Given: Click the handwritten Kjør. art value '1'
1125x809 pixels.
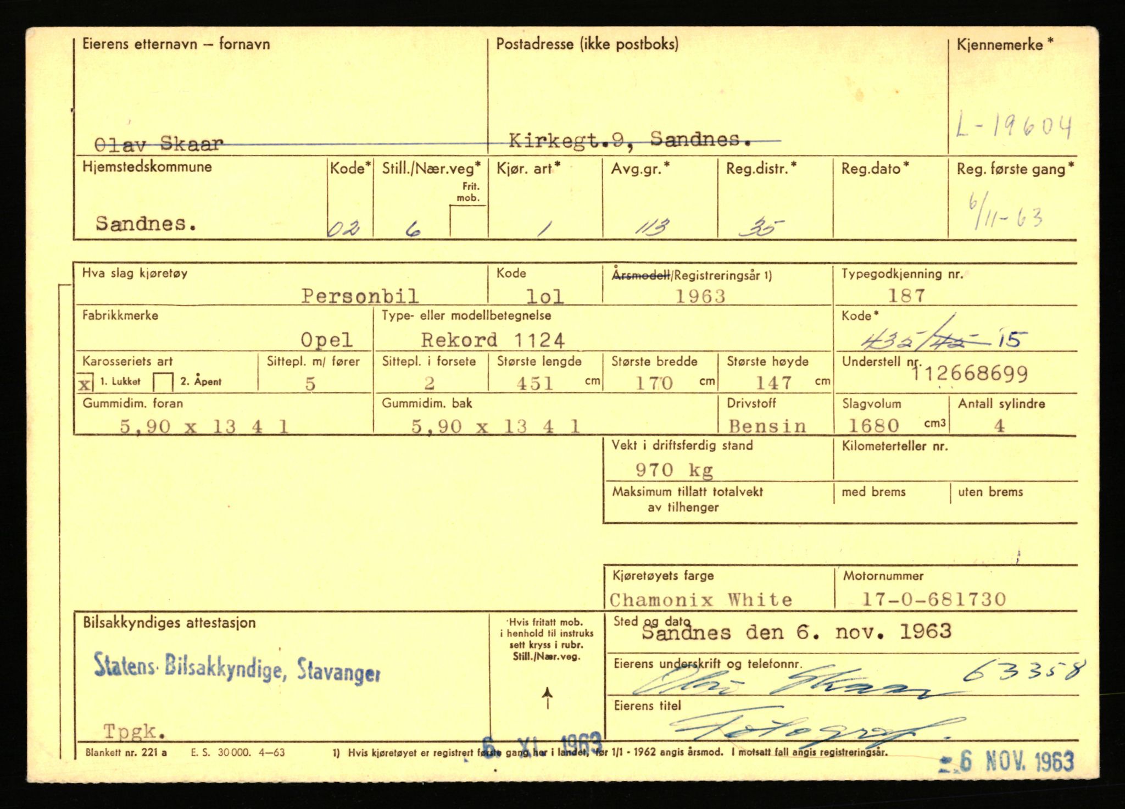Looking at the screenshot, I should coord(544,228).
